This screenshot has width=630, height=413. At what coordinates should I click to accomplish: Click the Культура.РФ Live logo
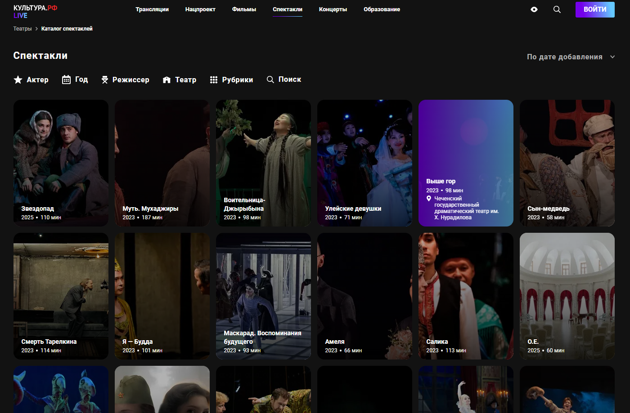tap(35, 12)
